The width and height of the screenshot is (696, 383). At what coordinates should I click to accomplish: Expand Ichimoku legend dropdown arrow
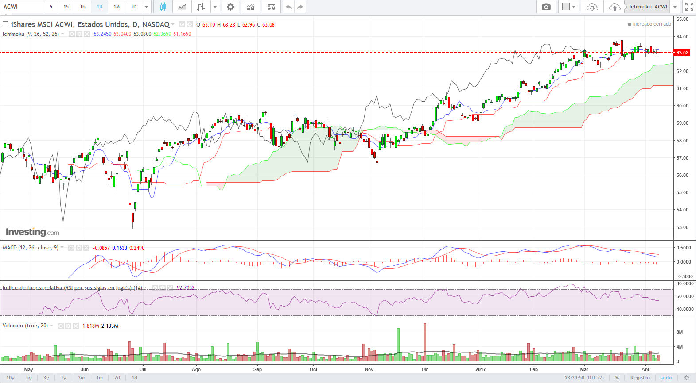pos(62,34)
